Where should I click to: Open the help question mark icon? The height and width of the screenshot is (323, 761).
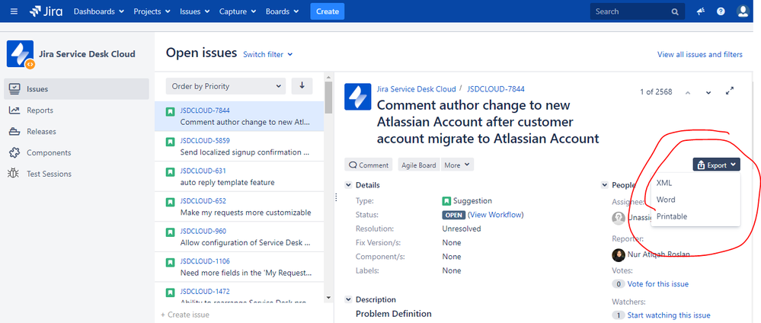(721, 11)
